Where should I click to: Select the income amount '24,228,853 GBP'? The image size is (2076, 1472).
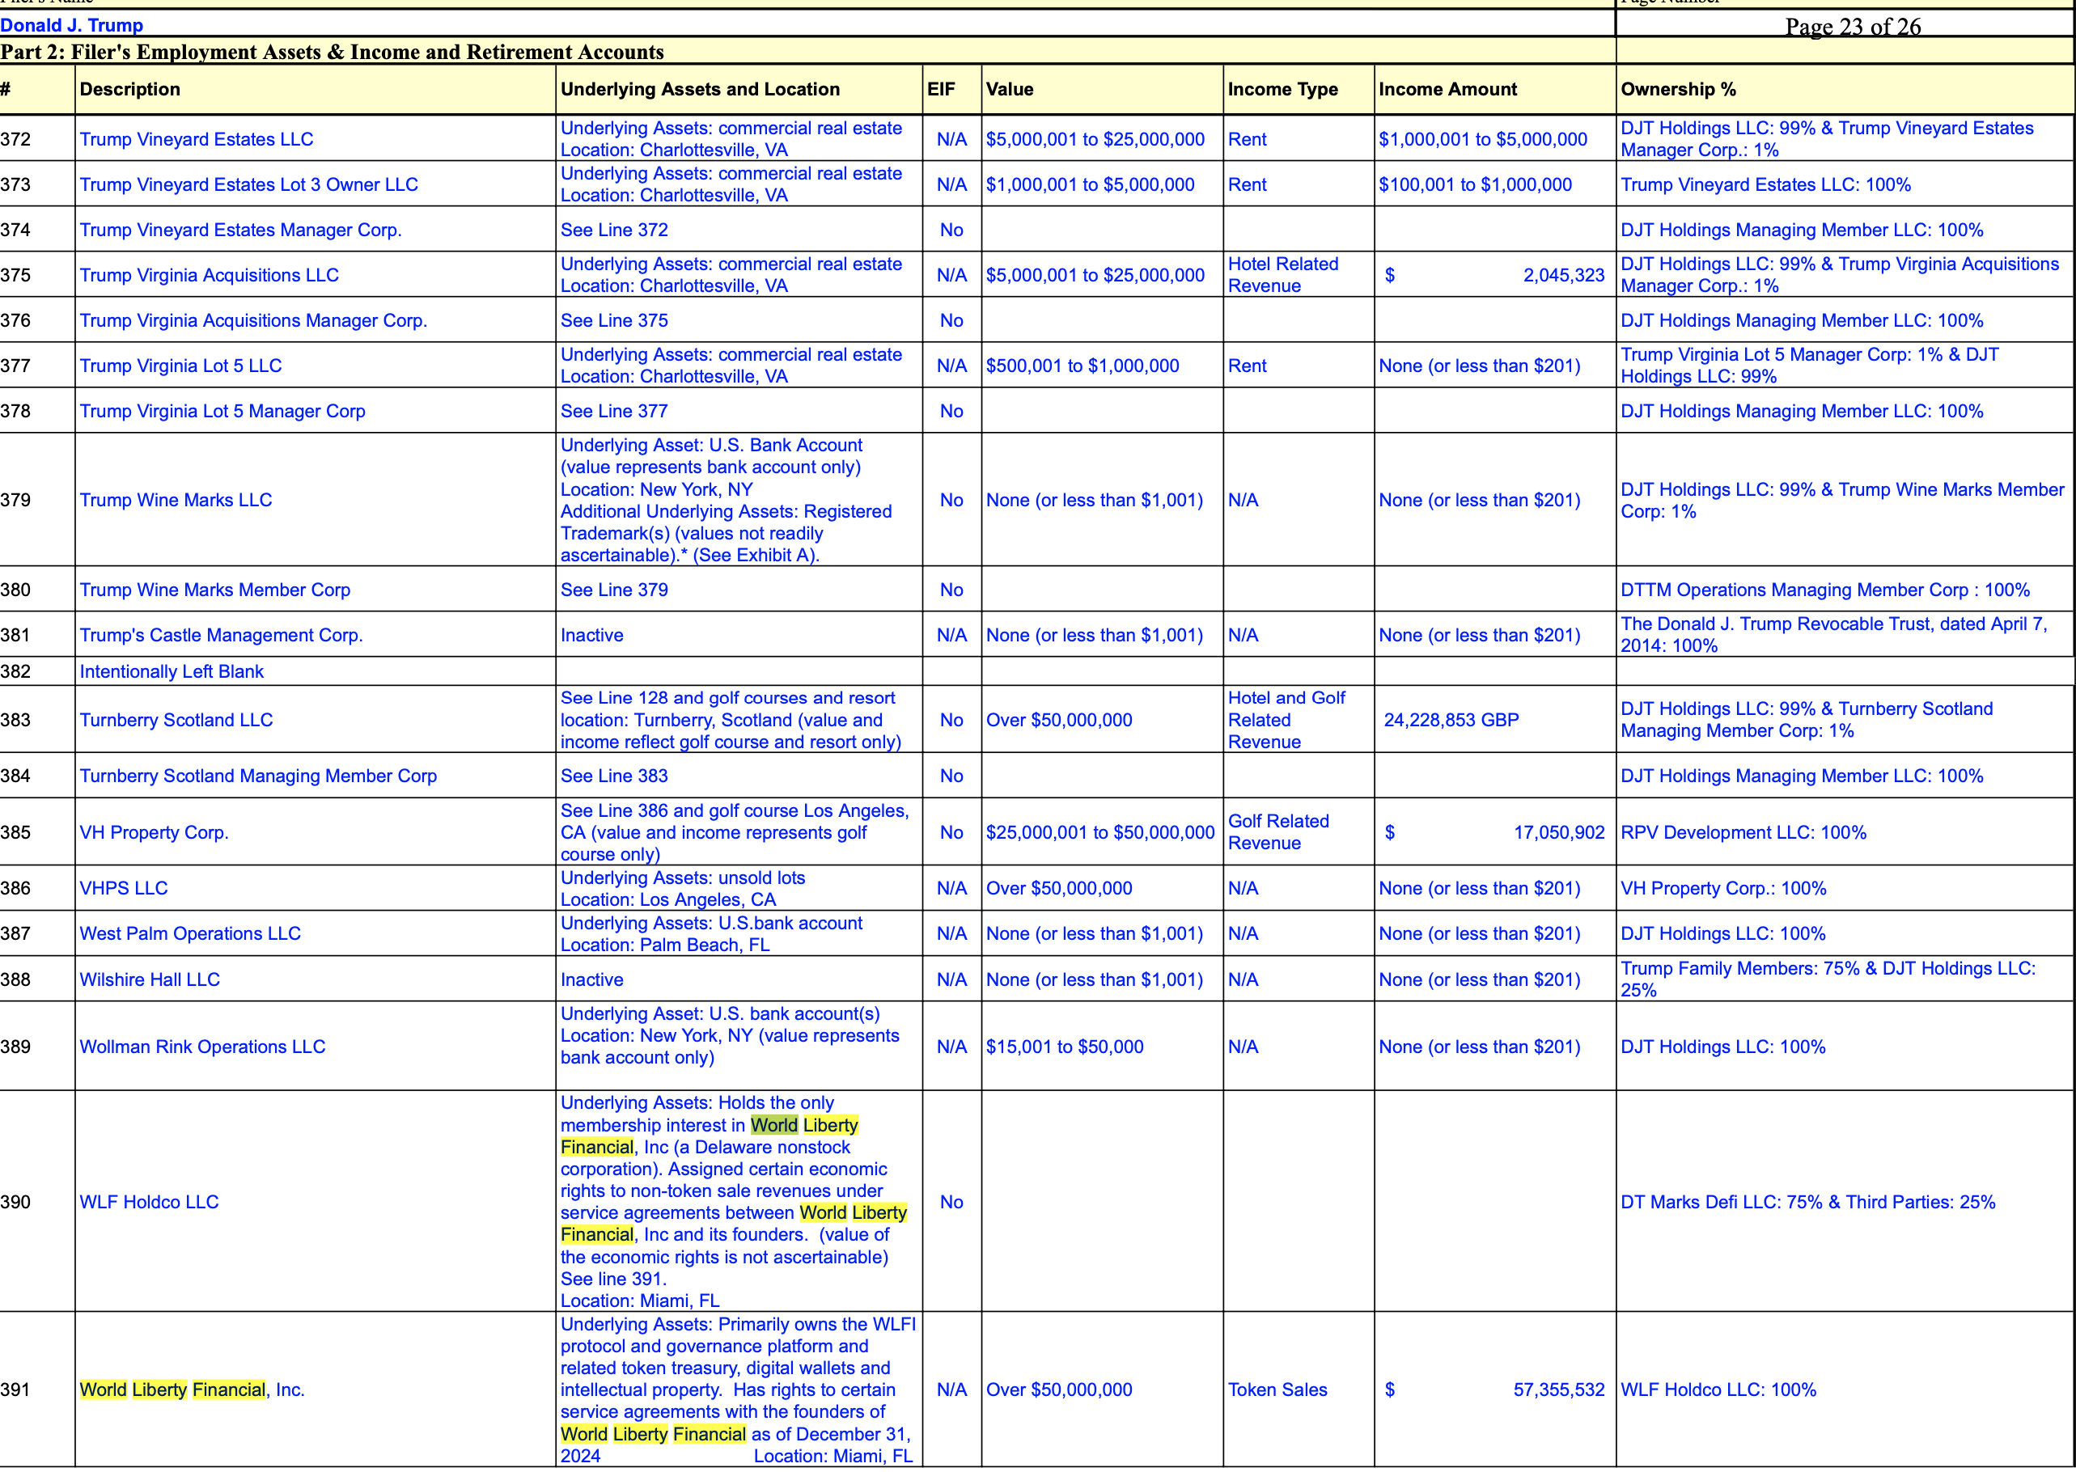tap(1451, 721)
